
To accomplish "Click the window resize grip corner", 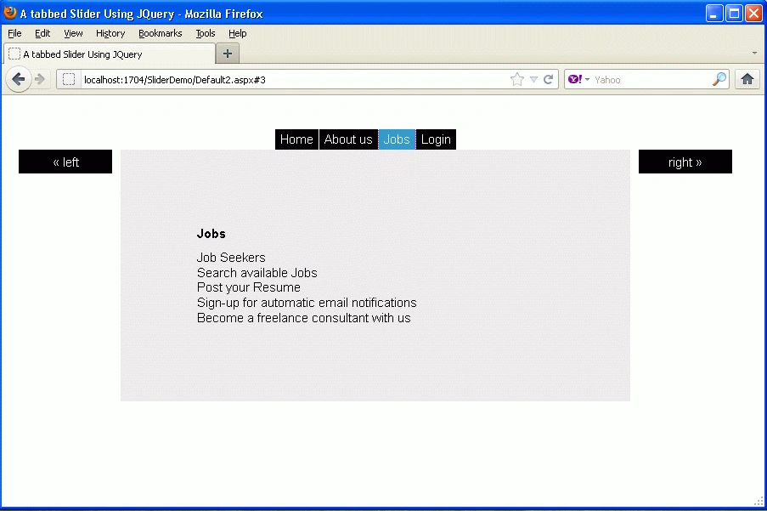I will pos(759,501).
